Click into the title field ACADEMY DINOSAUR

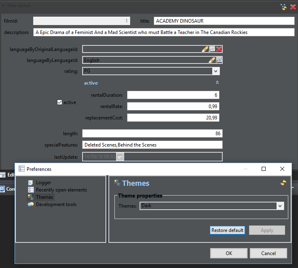[x=223, y=21]
